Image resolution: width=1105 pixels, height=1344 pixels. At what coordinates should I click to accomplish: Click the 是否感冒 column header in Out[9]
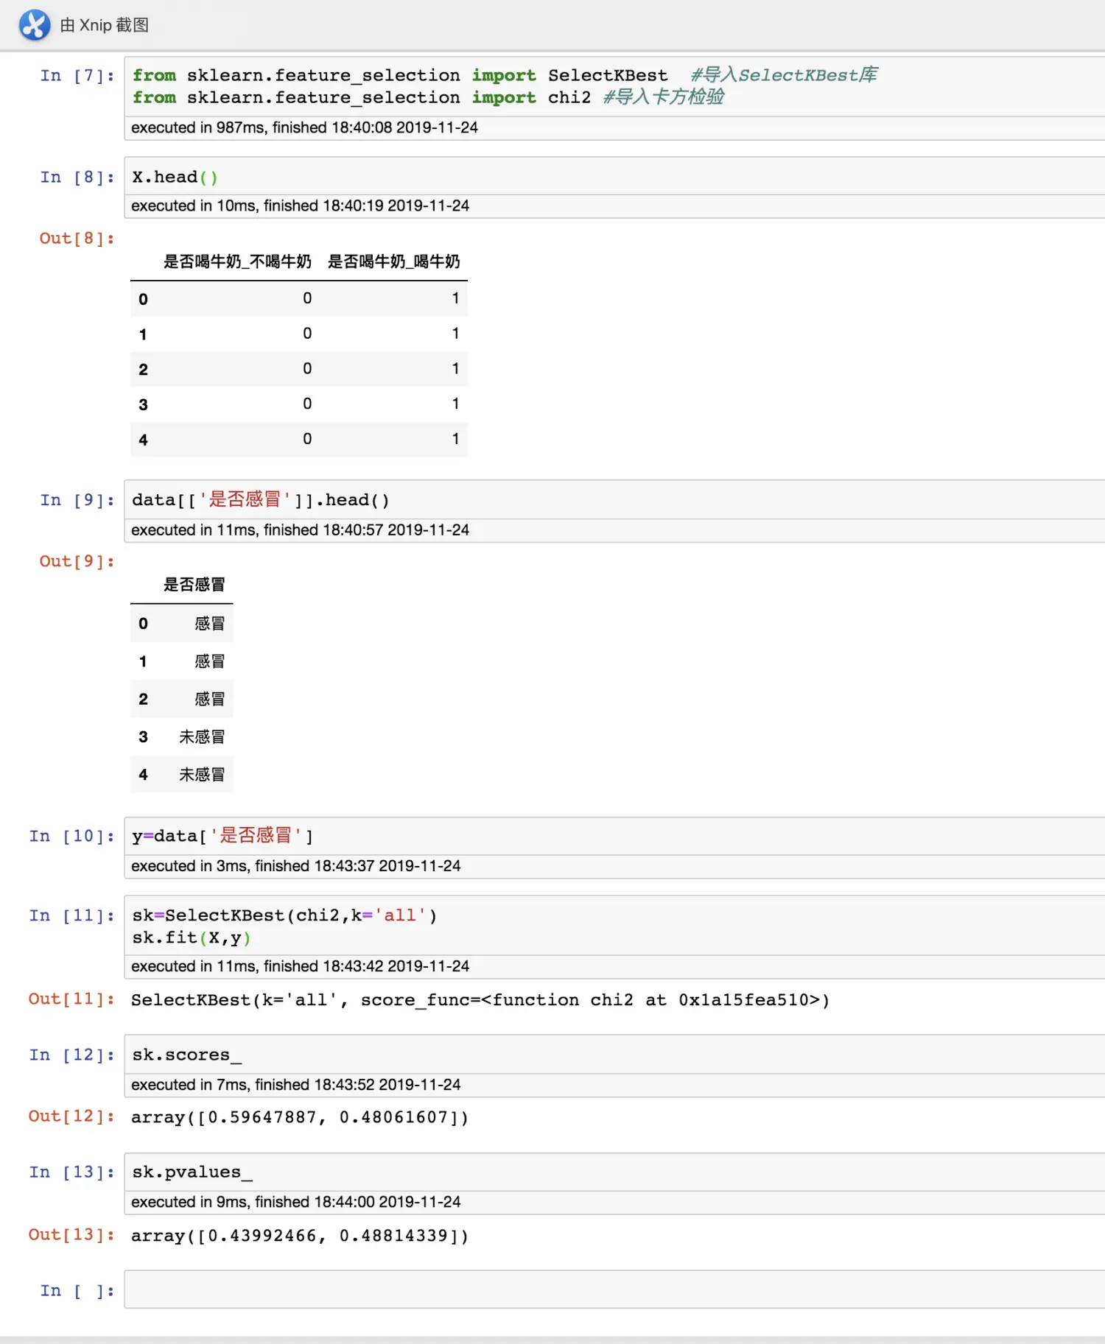tap(194, 585)
